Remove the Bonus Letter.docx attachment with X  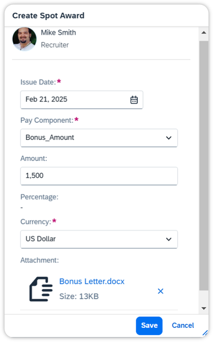click(x=160, y=291)
